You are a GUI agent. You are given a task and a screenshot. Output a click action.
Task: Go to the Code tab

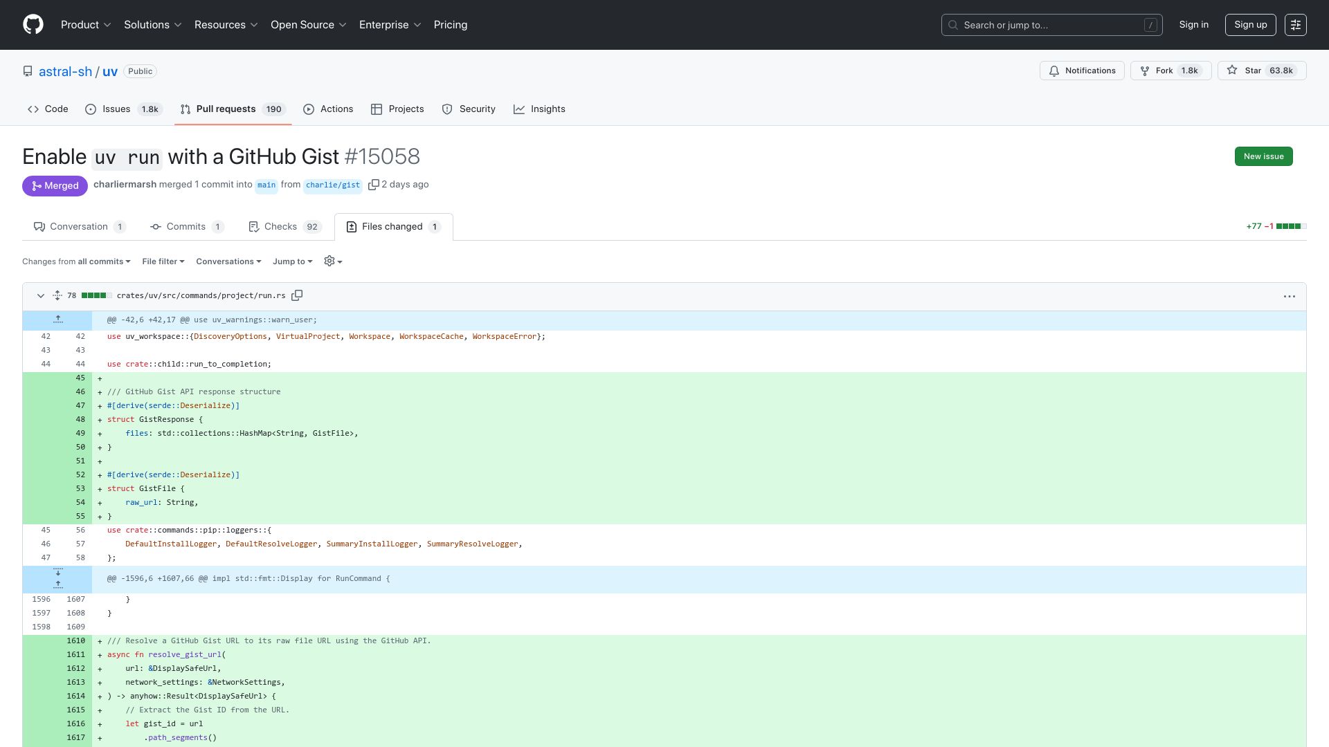[x=48, y=109]
